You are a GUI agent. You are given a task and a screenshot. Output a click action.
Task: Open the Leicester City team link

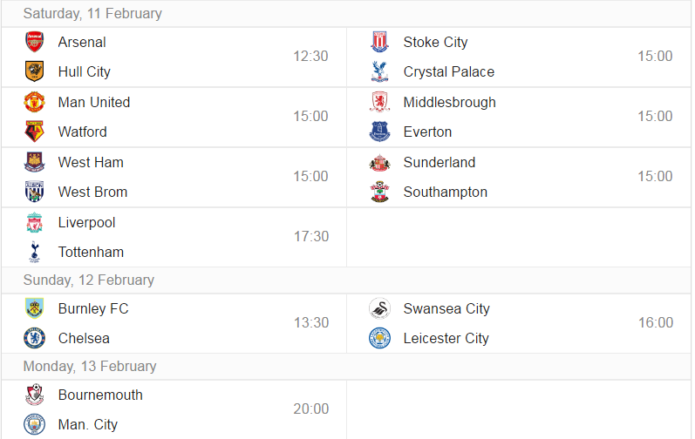coord(446,338)
